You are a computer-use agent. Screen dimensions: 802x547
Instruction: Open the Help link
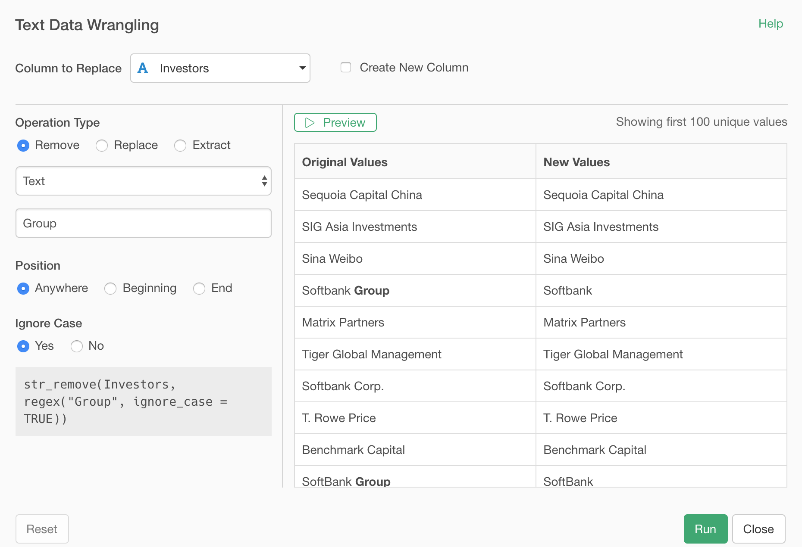pos(771,24)
